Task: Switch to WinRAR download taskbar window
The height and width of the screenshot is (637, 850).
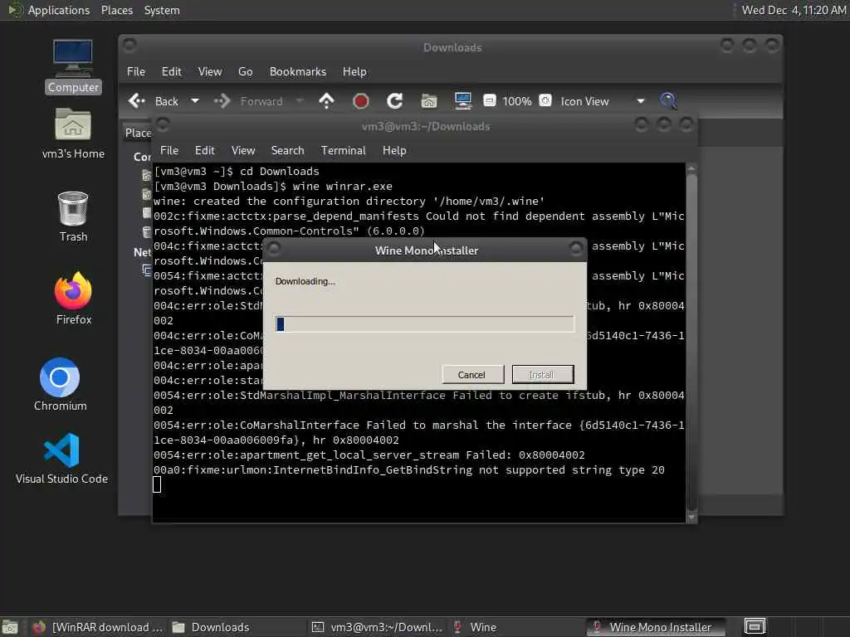Action: click(98, 627)
